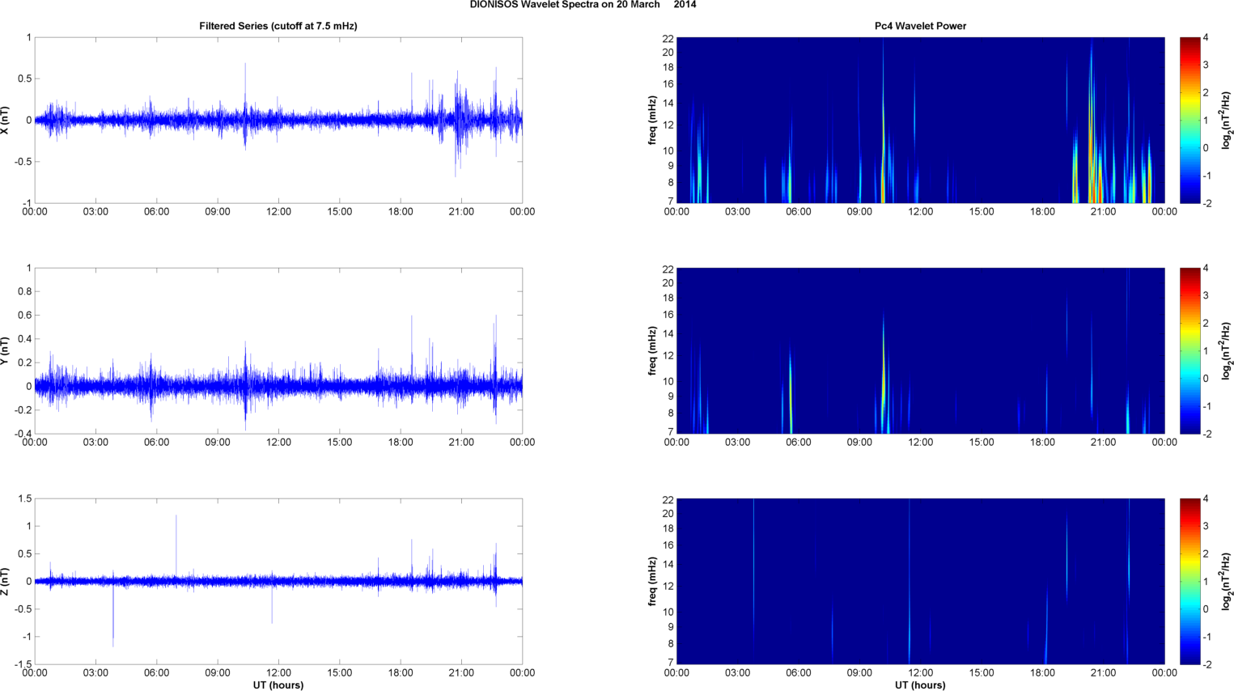Select the "X (nT)" axis label

pos(6,121)
